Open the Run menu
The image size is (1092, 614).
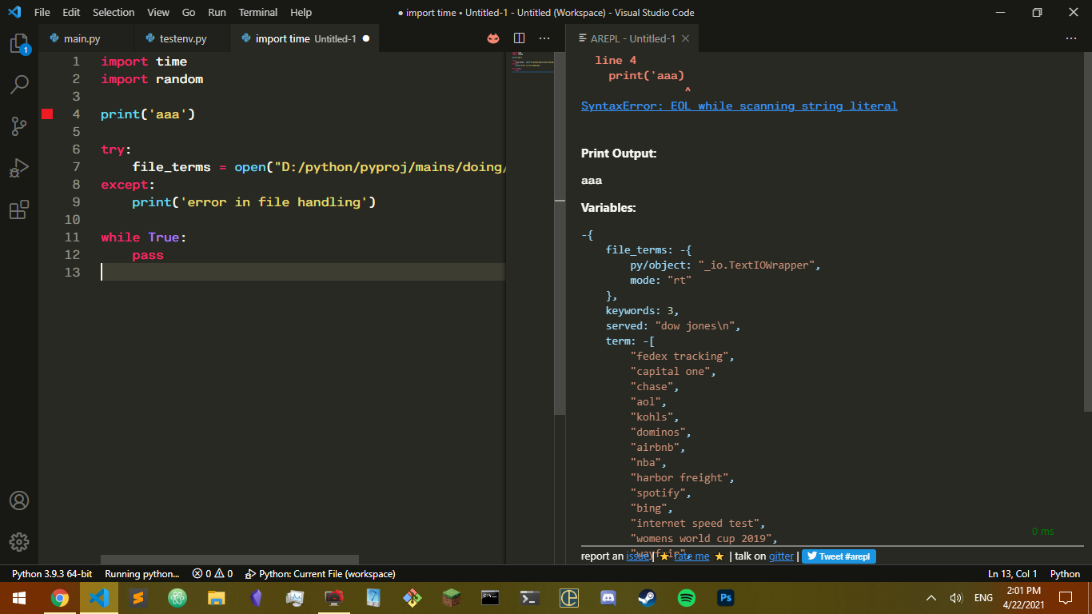(x=217, y=12)
